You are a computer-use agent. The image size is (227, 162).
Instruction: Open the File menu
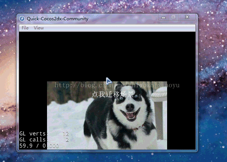pos(25,28)
